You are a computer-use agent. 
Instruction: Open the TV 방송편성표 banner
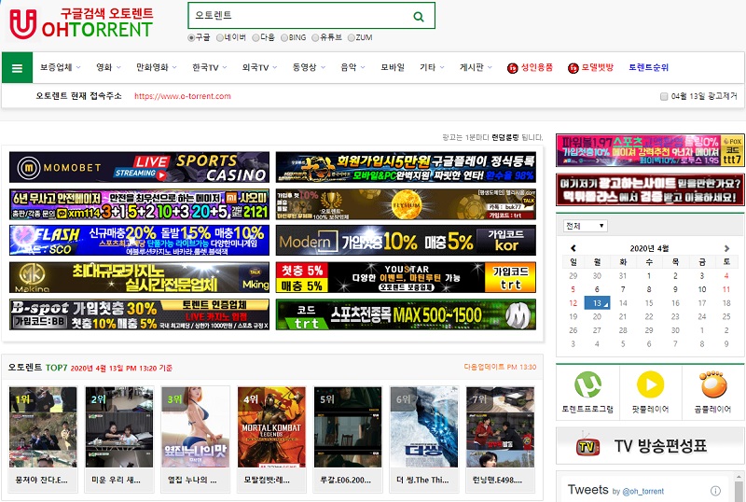tap(650, 446)
